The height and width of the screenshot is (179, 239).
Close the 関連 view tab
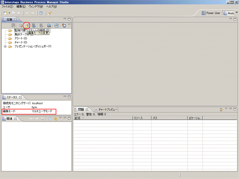pos(15,119)
